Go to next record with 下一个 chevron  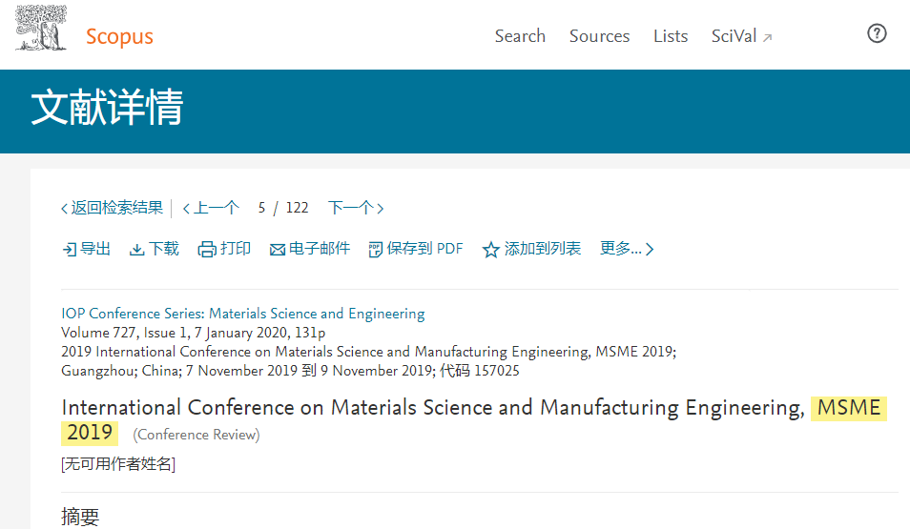click(381, 208)
